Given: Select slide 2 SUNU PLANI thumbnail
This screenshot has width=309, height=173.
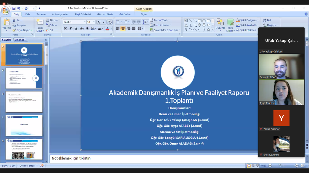Looking at the screenshot, I should (x=24, y=78).
